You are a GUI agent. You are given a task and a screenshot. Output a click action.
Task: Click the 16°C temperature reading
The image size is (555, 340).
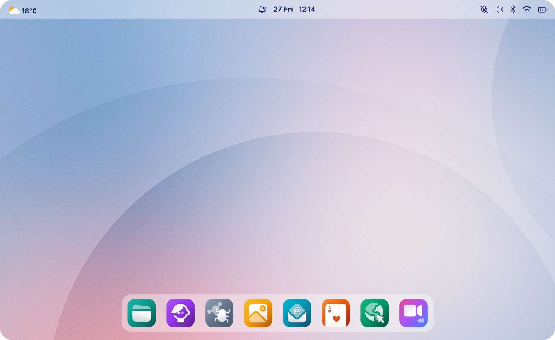point(29,11)
